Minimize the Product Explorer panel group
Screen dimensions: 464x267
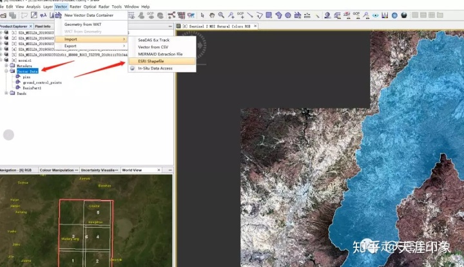point(170,26)
